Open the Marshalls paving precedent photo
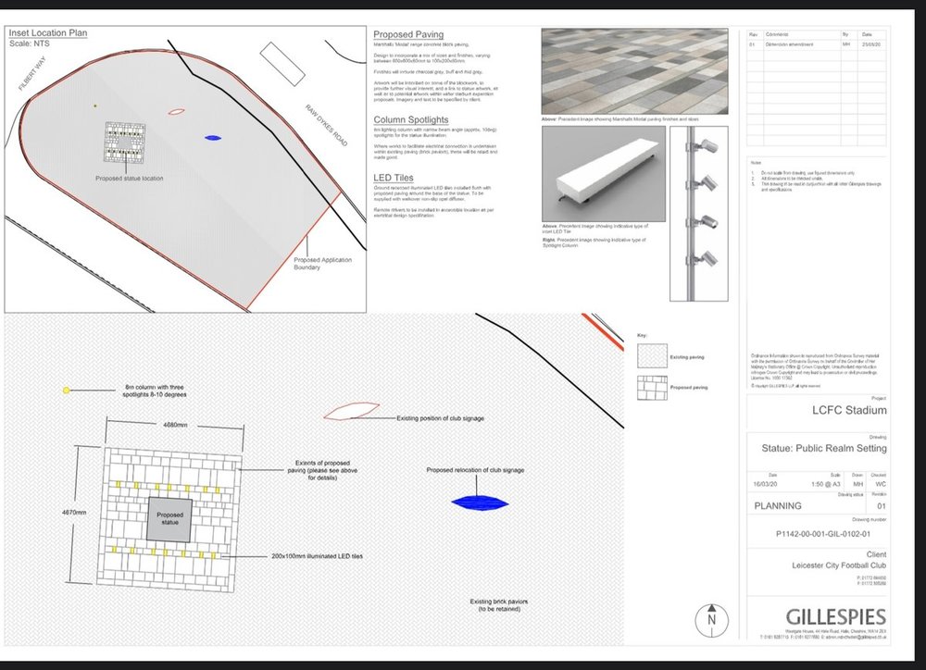926x670 pixels. click(634, 71)
